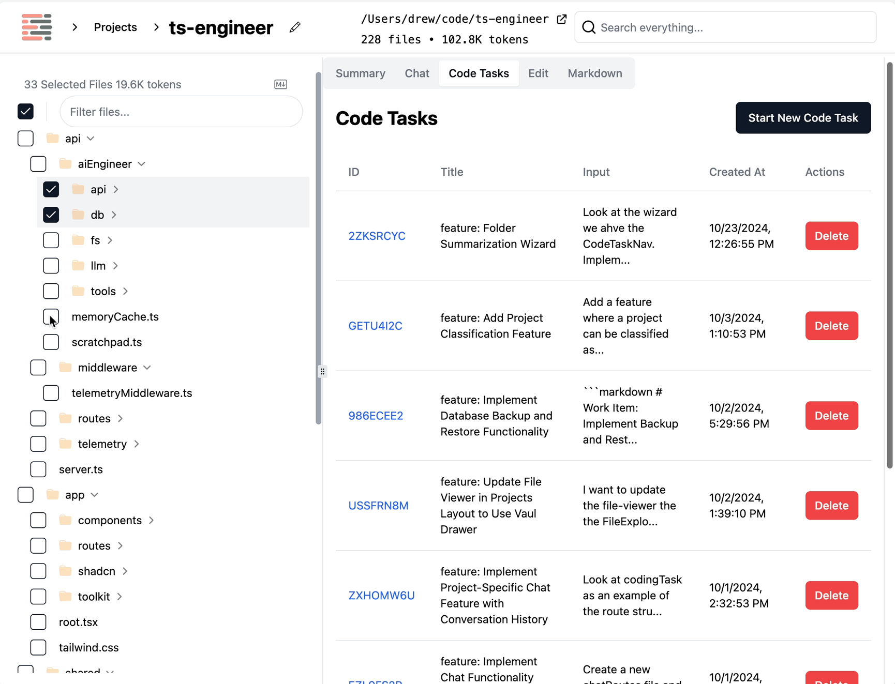Click Start New Code Task button

coord(802,118)
